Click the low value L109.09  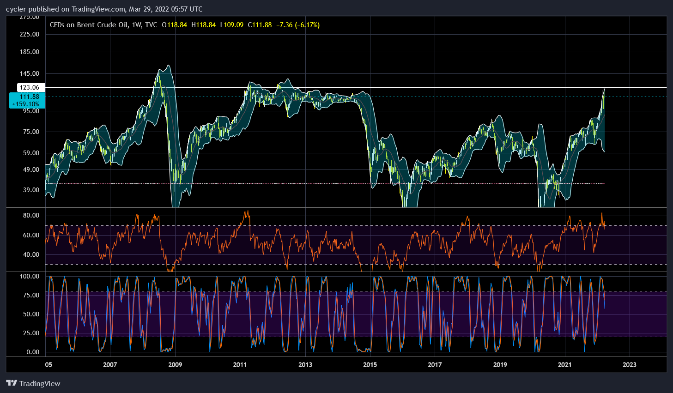231,25
